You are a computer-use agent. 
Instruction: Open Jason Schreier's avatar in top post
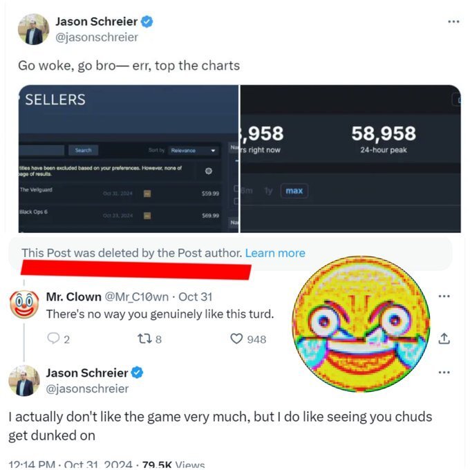point(33,29)
